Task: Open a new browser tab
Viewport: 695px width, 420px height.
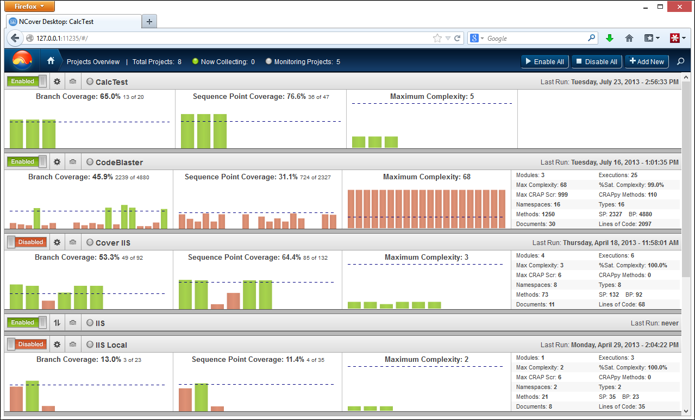Action: click(x=149, y=22)
